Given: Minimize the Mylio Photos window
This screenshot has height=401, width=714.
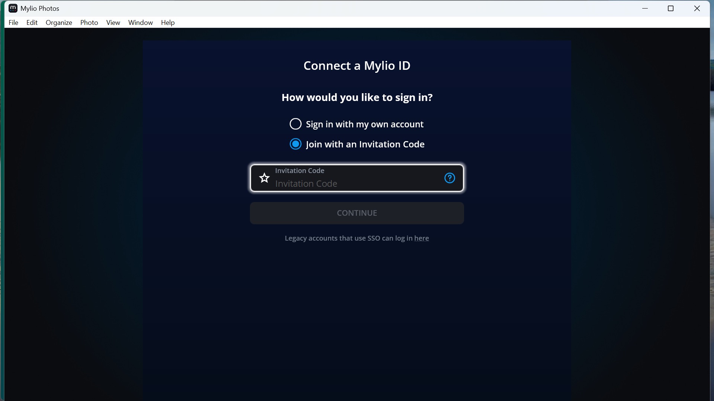Looking at the screenshot, I should tap(645, 8).
